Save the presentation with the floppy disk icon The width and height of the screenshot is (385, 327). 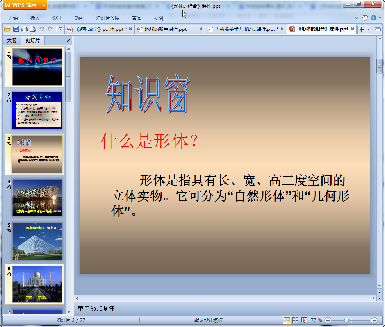point(16,29)
